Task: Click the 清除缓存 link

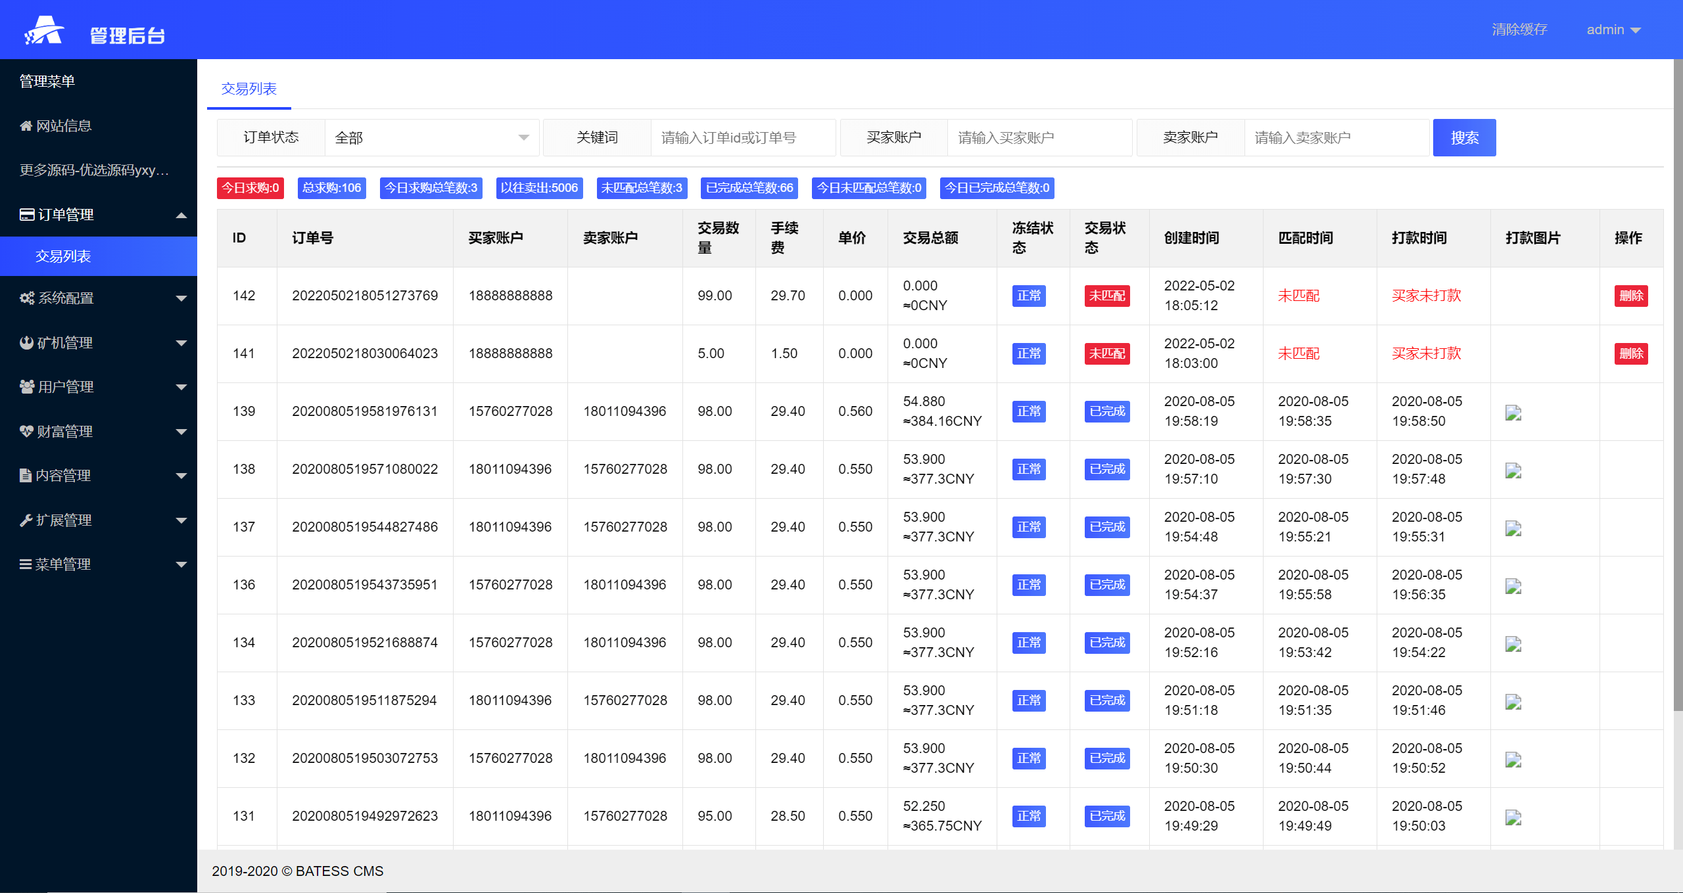Action: (x=1519, y=30)
